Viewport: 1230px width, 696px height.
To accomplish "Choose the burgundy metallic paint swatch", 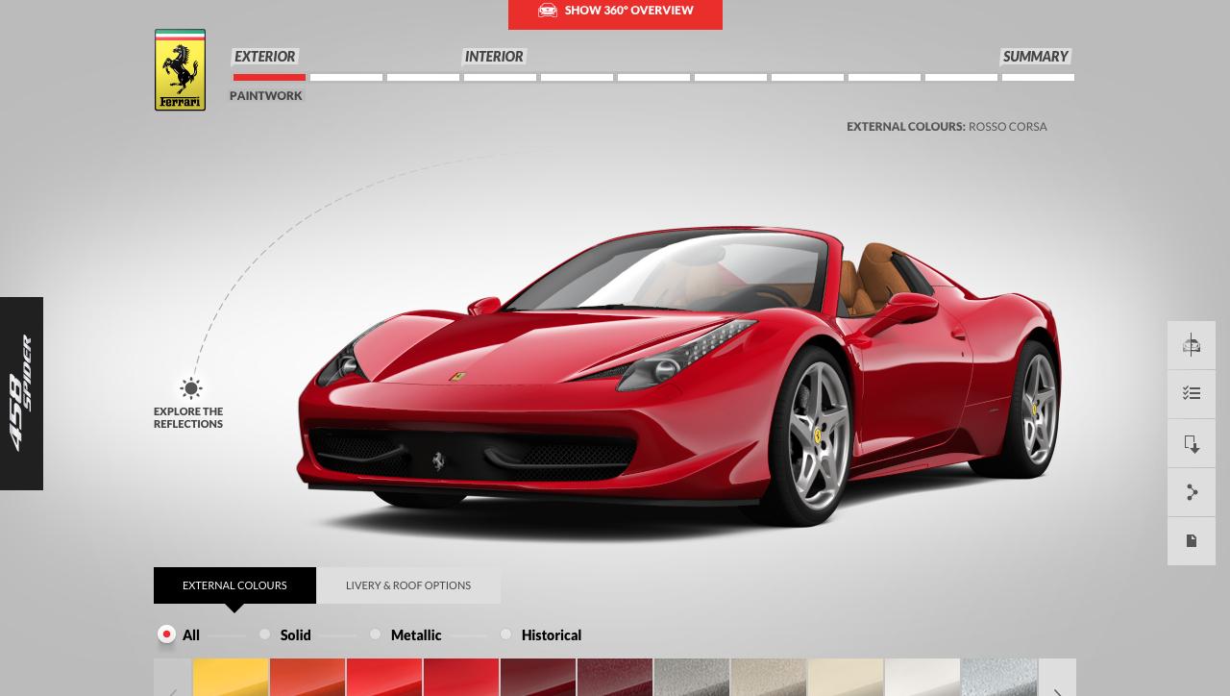I will 615,678.
